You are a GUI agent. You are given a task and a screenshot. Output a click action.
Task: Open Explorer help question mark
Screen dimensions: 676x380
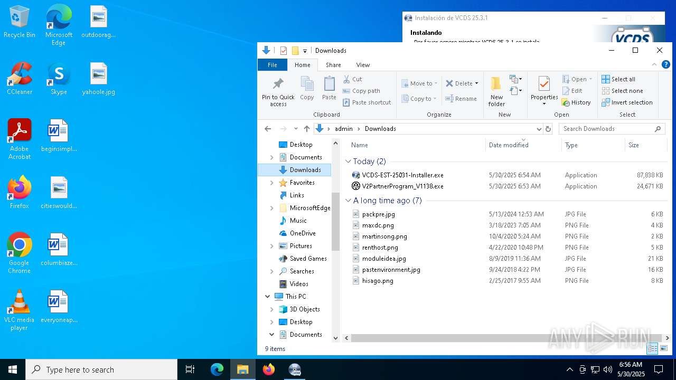pos(666,64)
